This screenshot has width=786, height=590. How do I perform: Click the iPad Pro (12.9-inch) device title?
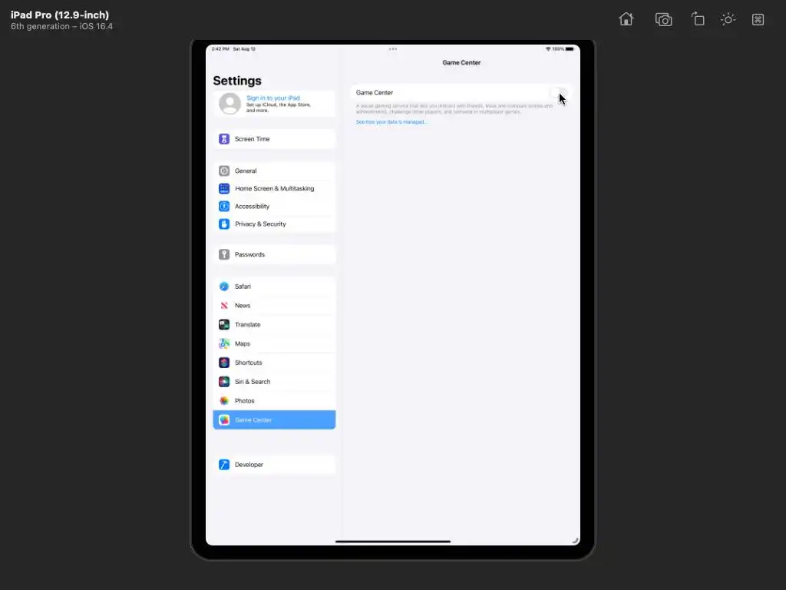(x=60, y=15)
